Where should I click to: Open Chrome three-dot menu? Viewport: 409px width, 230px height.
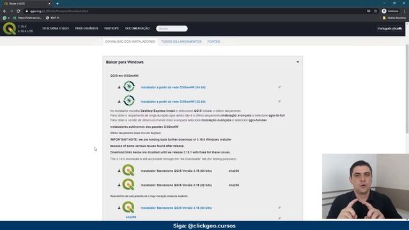405,11
